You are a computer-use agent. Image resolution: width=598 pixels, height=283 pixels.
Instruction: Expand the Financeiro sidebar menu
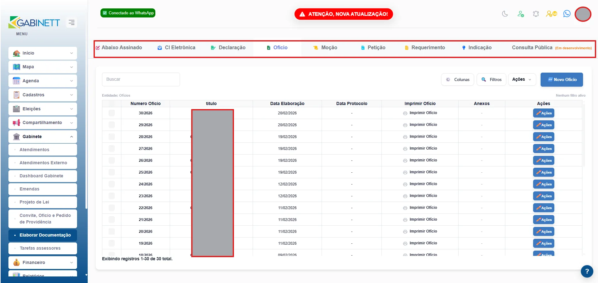[43, 262]
